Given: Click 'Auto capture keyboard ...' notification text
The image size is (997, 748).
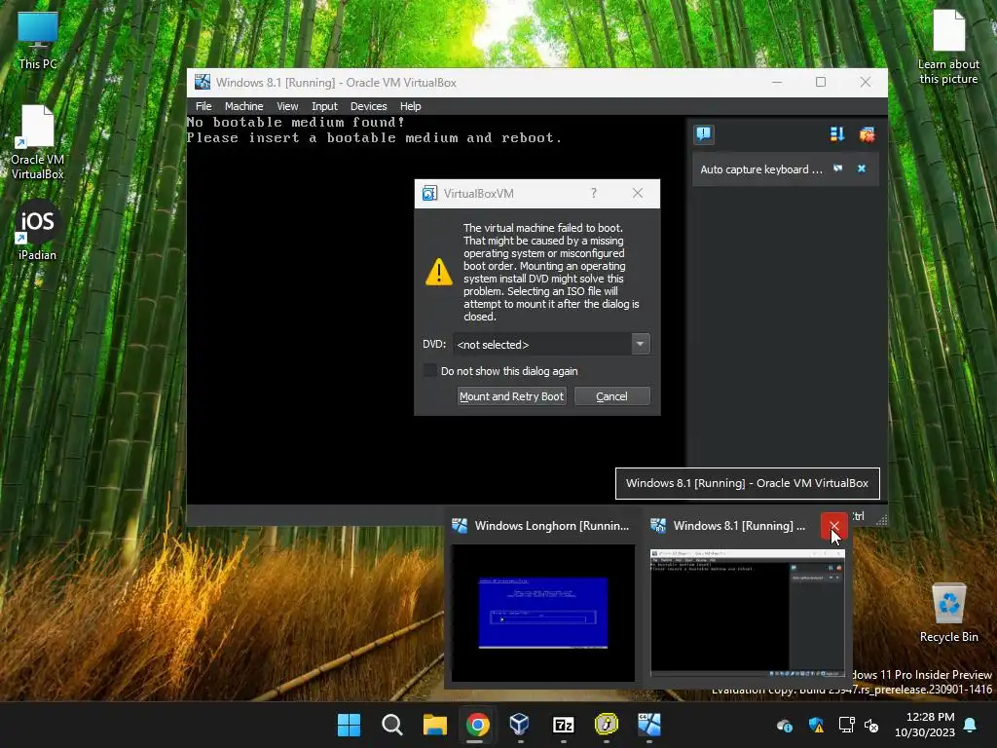Looking at the screenshot, I should click(761, 169).
